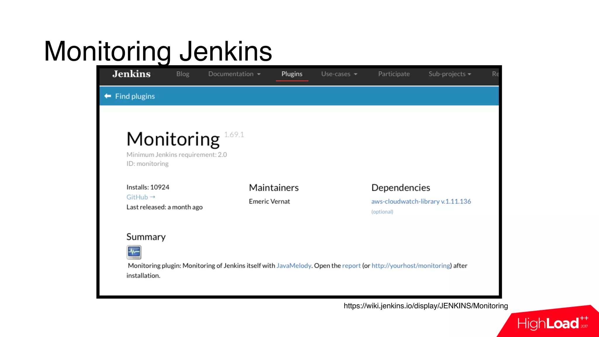
Task: Click the Summary heading
Action: [x=146, y=237]
